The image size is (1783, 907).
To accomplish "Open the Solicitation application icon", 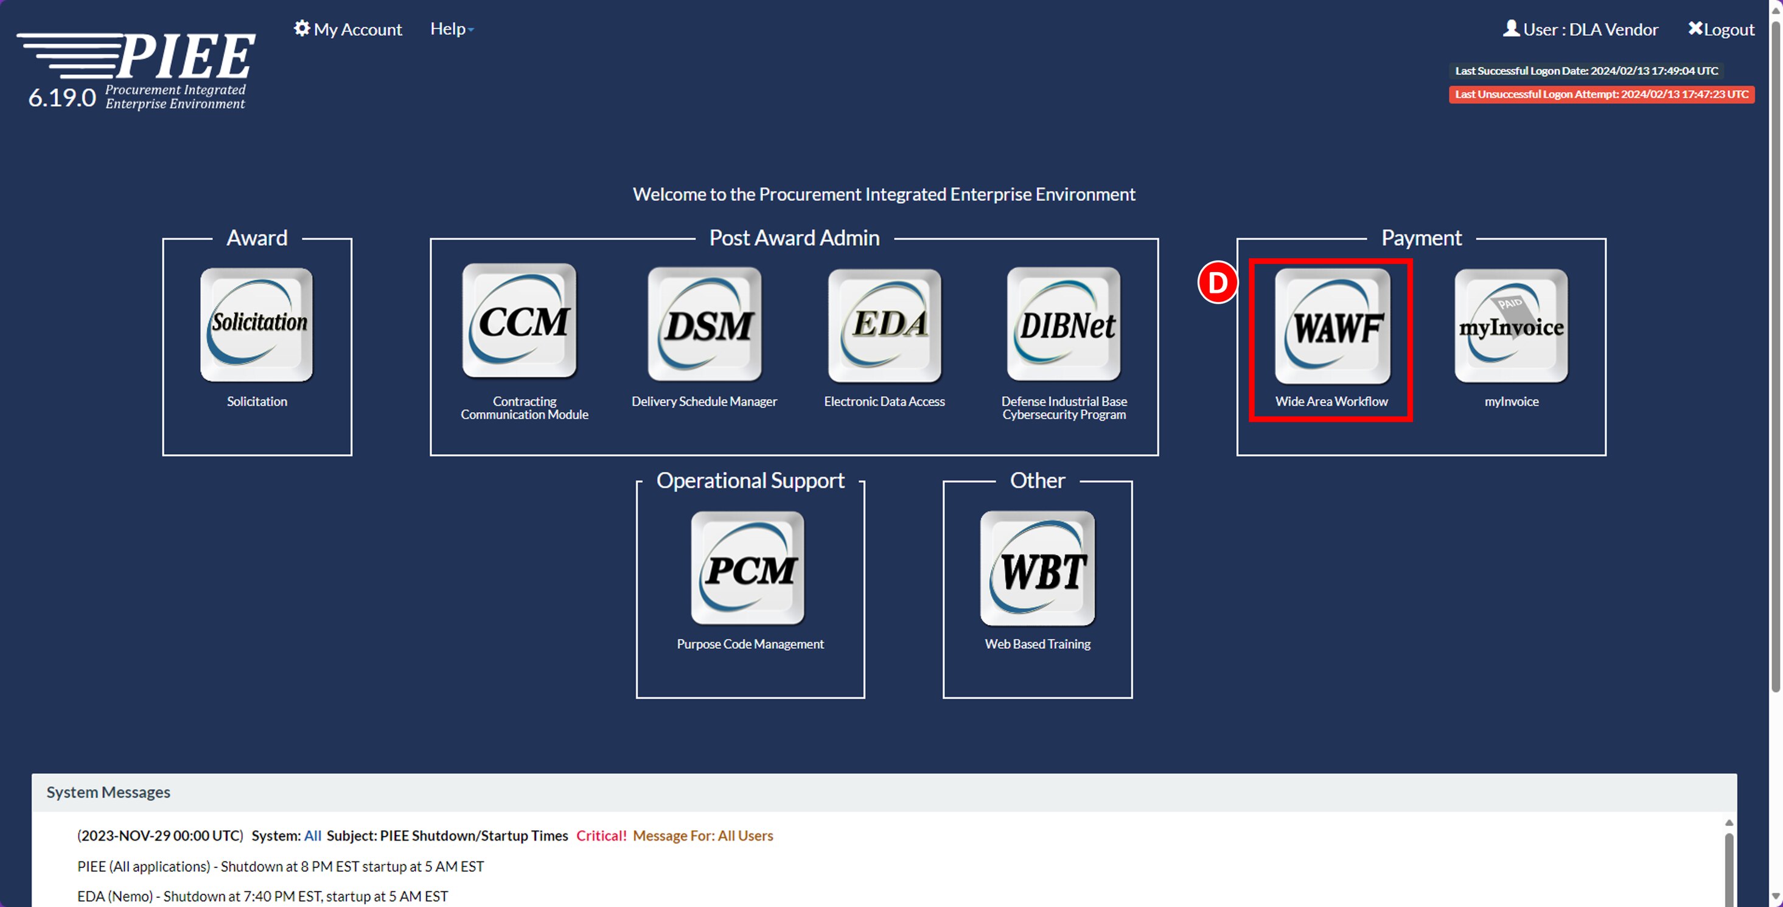I will 257,324.
